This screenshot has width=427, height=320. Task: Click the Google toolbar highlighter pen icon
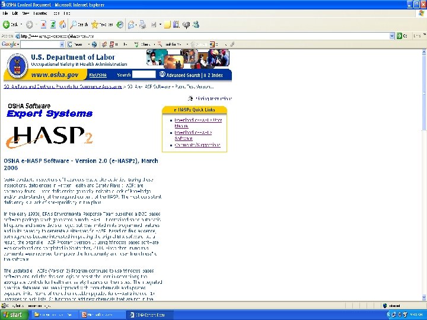232,44
